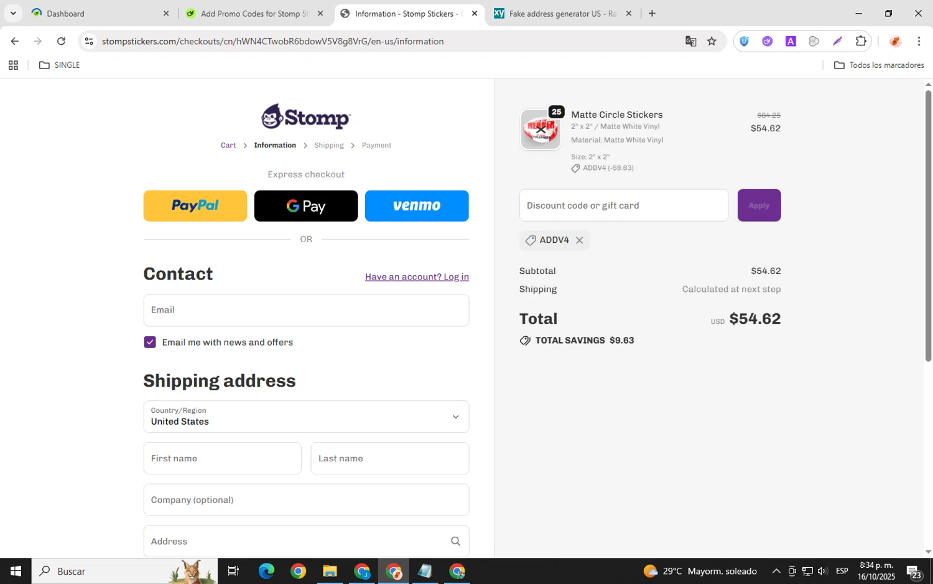The height and width of the screenshot is (584, 933).
Task: Focus the Email input field
Action: point(306,310)
